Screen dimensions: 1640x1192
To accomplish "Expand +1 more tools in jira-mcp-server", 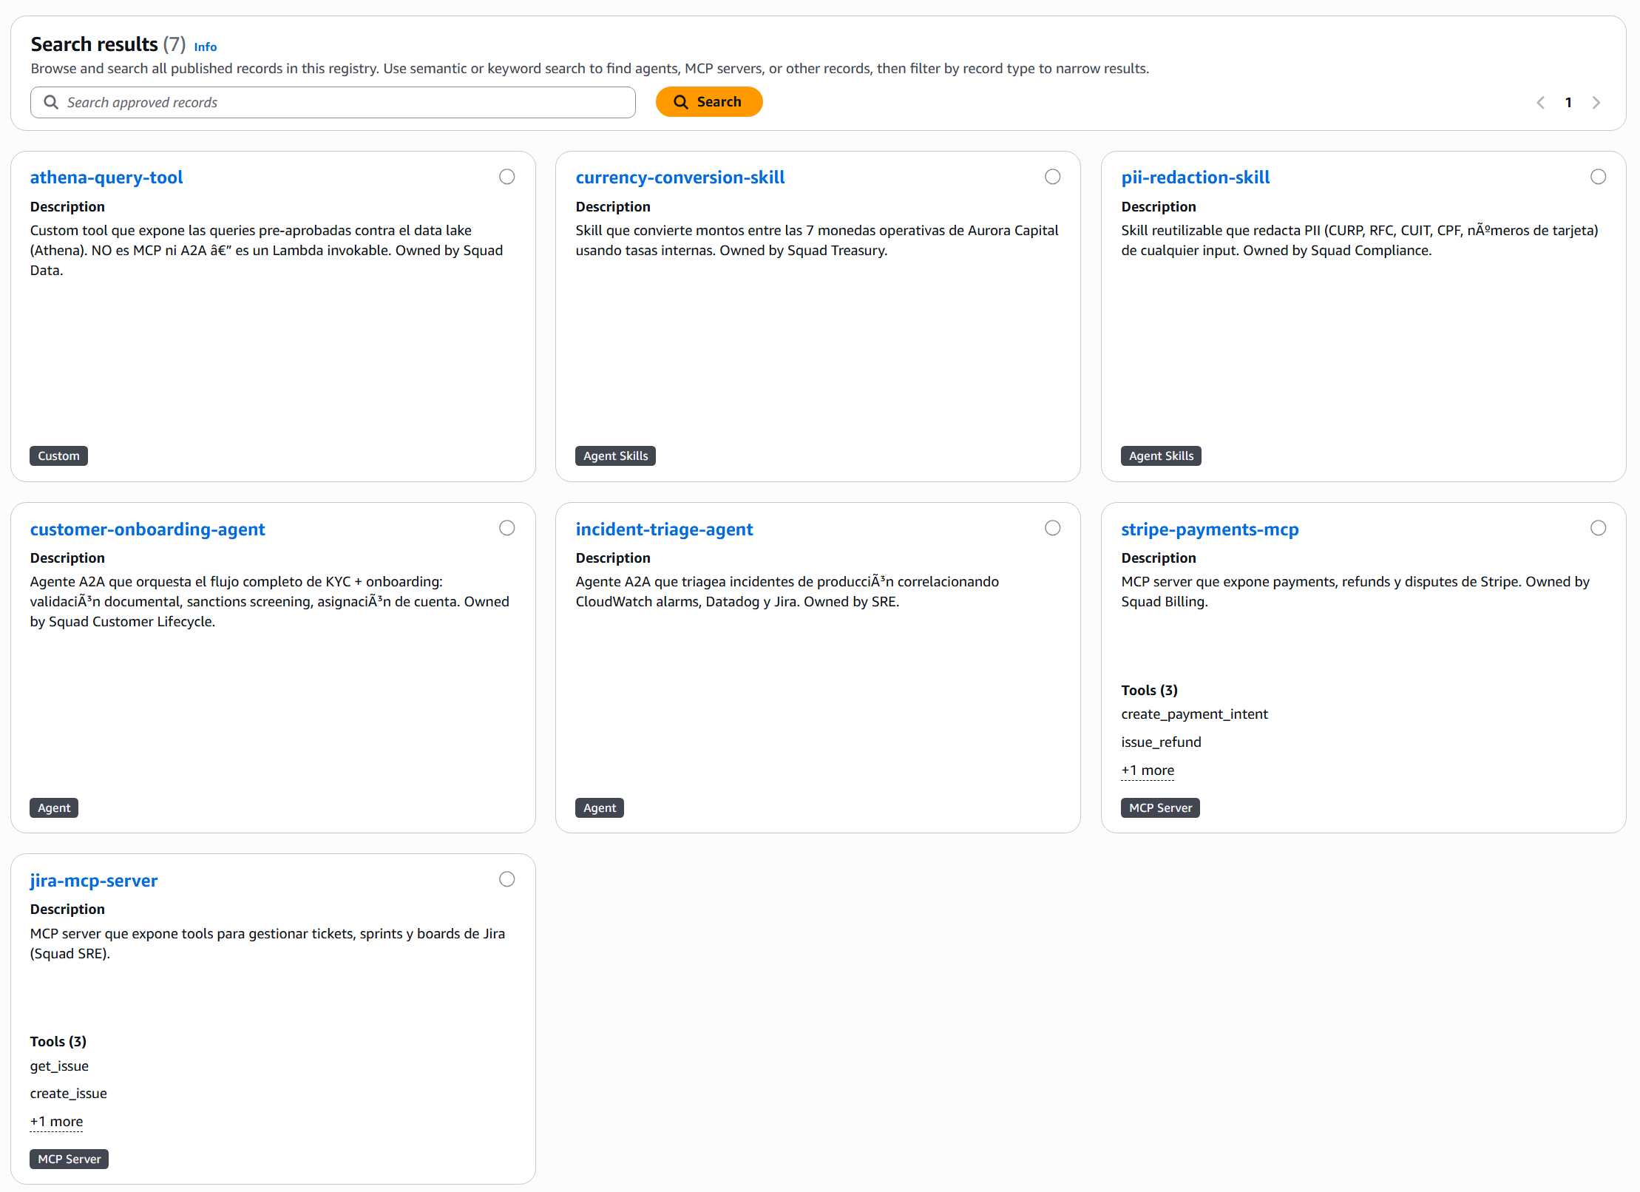I will 56,1122.
